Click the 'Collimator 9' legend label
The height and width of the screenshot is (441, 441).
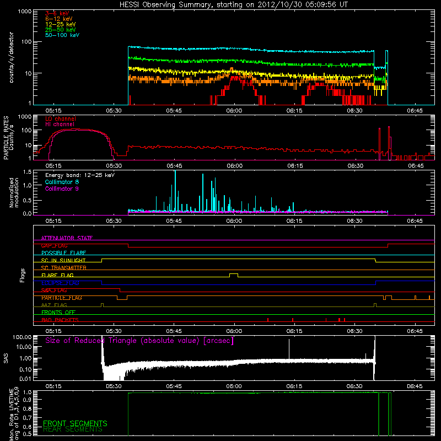pos(62,189)
